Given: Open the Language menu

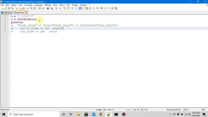Looking at the screenshot, I should [38, 5].
